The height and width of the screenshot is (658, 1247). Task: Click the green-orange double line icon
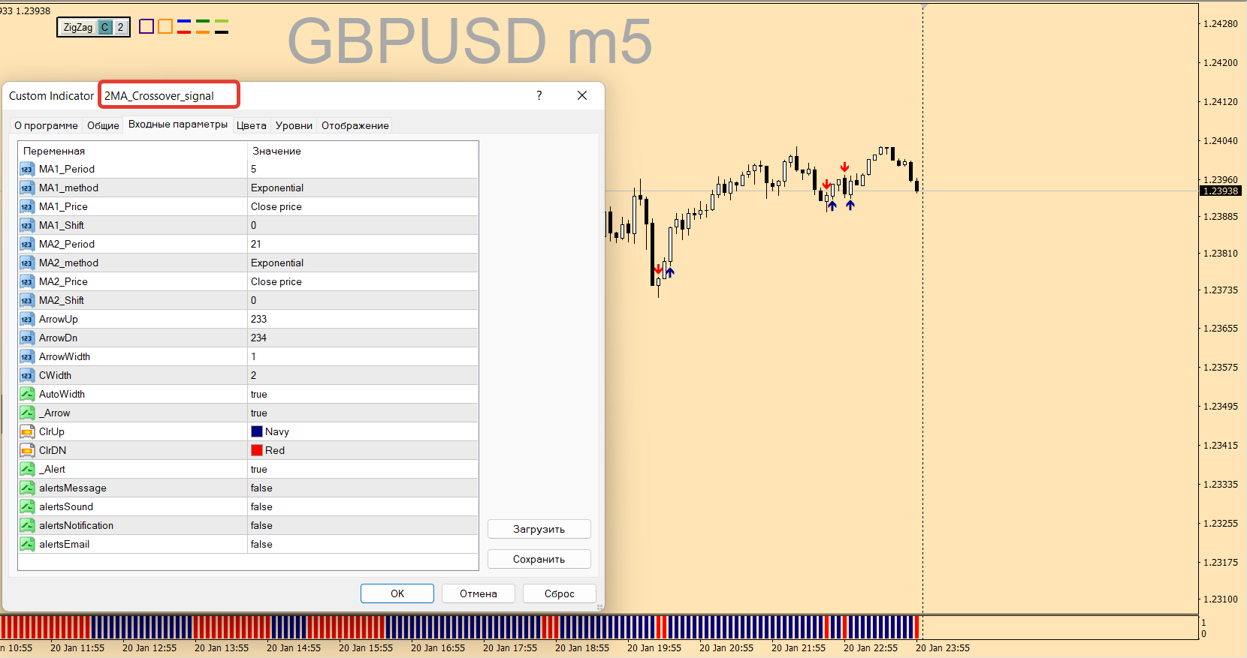[203, 26]
